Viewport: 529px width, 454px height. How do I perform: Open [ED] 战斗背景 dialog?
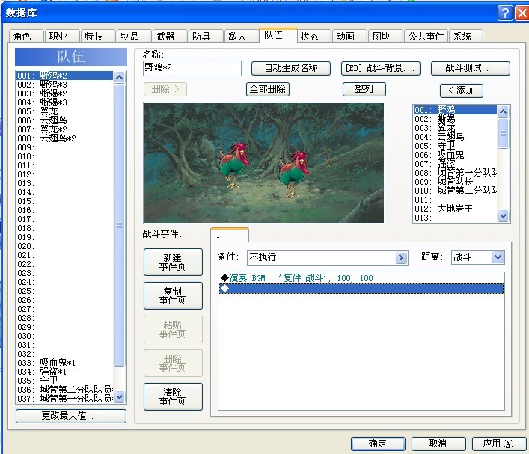tap(381, 68)
